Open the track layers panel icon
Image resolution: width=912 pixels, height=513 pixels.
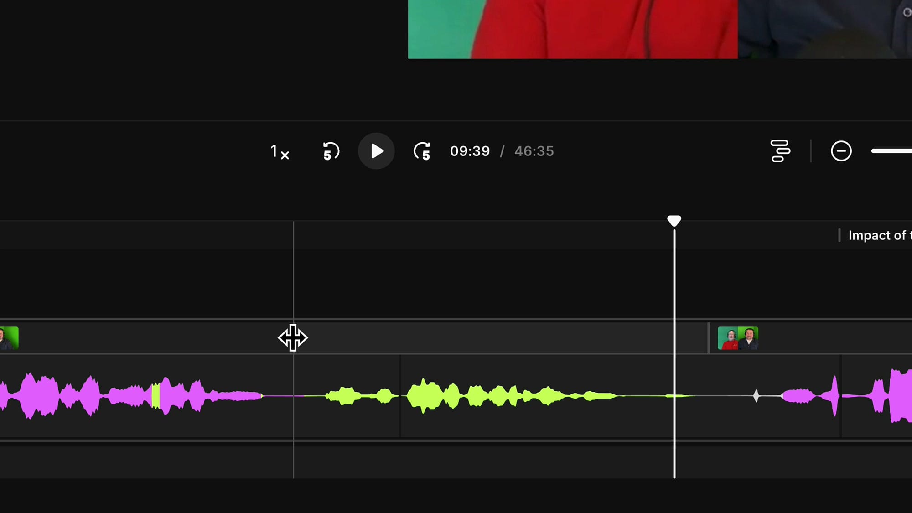click(780, 151)
